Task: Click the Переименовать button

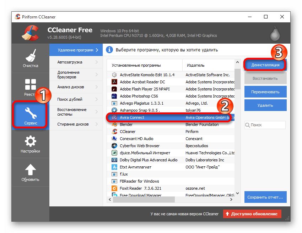Action: (x=265, y=92)
